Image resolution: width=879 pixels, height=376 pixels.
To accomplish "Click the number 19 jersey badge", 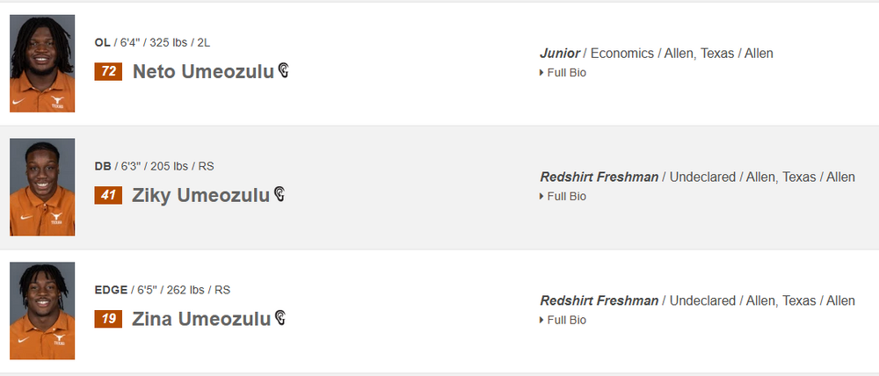I will [x=108, y=319].
